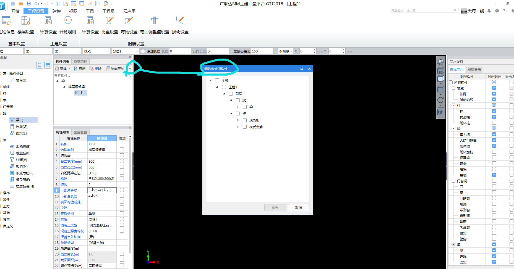Expand 板受力筋 node in dialog tree
This screenshot has height=269, width=514.
click(238, 127)
